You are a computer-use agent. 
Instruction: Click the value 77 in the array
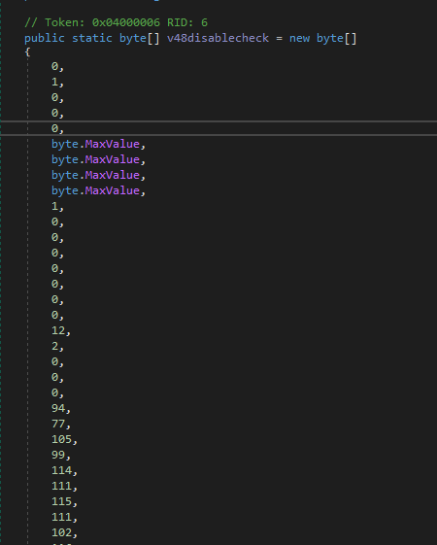coord(58,424)
